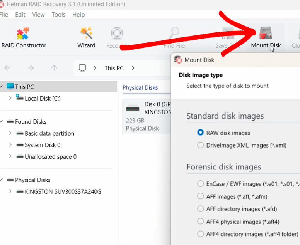Viewport: 300px width, 245px height.
Task: Click the Found Disks drive icon
Action: tap(10, 122)
